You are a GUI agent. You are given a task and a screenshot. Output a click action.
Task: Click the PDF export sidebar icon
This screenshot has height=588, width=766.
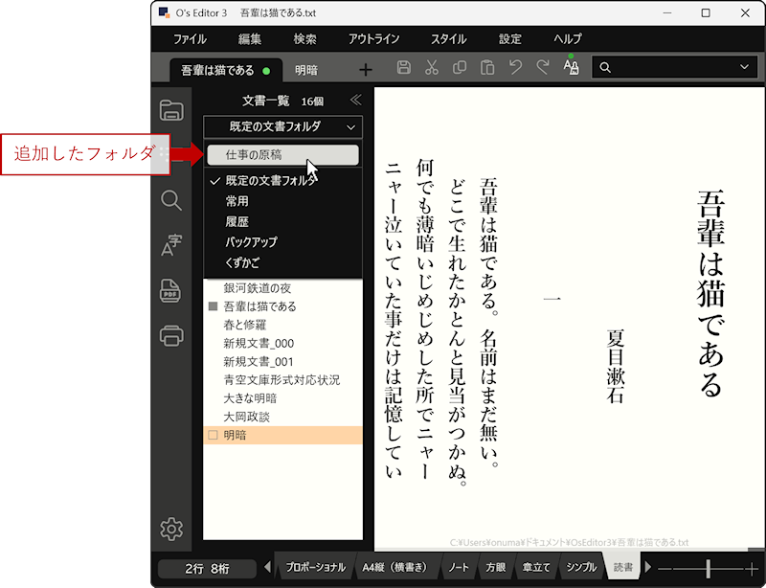[x=171, y=291]
